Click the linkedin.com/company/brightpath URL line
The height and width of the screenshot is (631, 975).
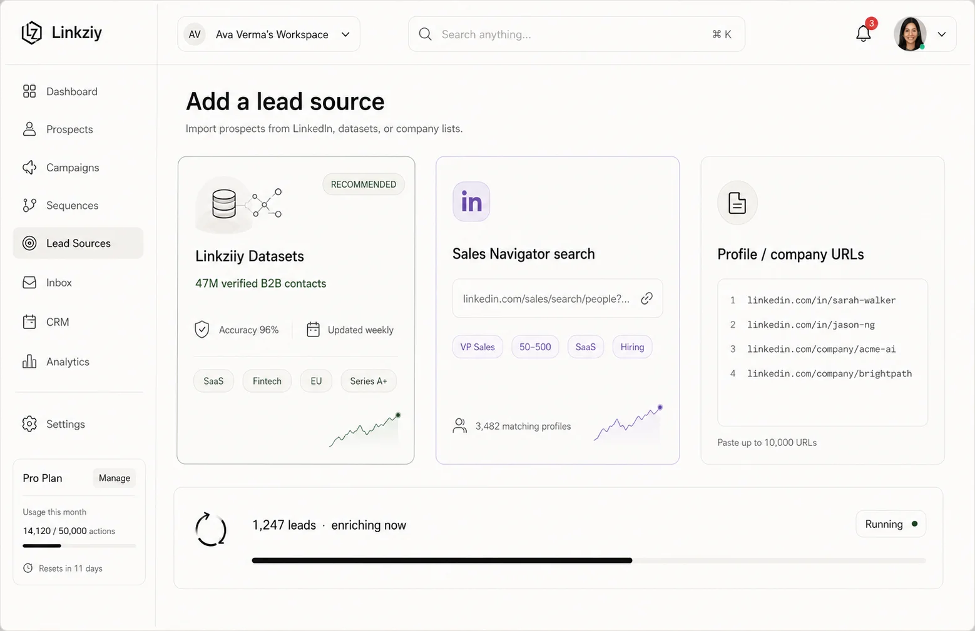pos(829,373)
